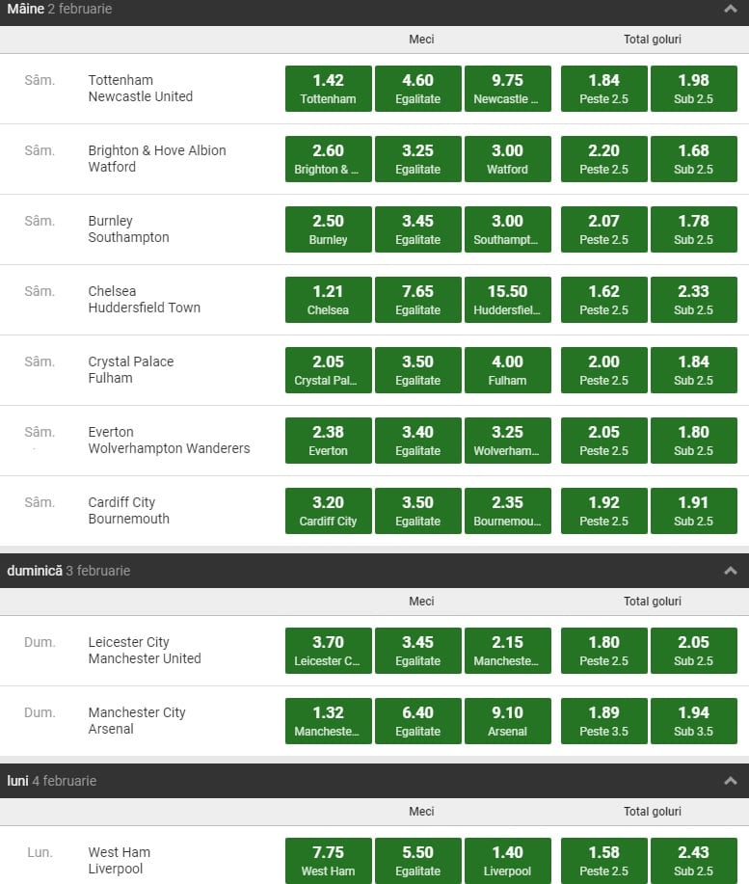This screenshot has height=884, width=749.
Task: Collapse the Mâine 2 februarie section
Action: point(730,10)
